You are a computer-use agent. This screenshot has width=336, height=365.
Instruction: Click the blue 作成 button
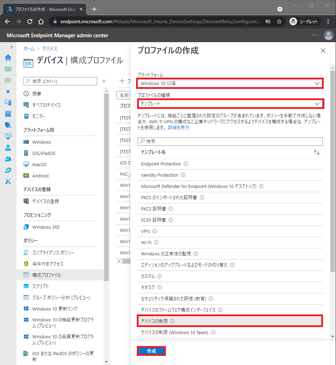pos(151,351)
